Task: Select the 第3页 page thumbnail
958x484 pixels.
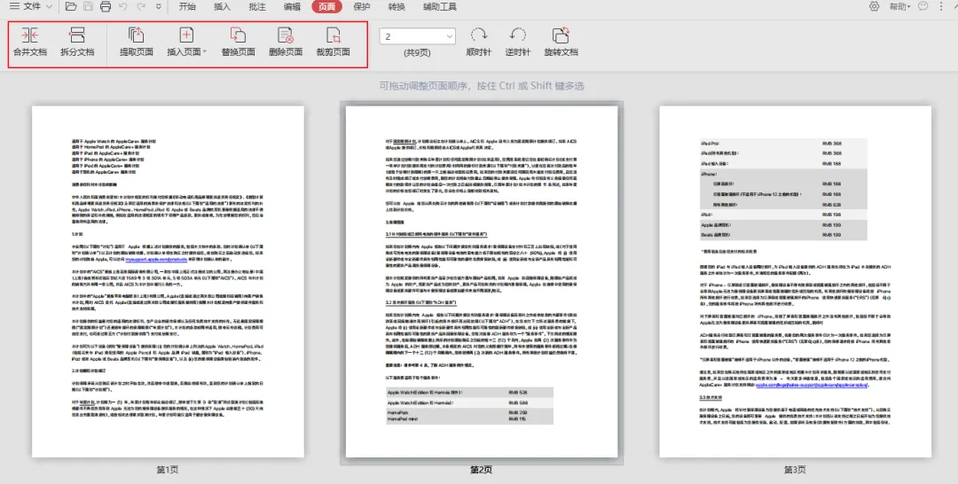Action: pos(796,282)
